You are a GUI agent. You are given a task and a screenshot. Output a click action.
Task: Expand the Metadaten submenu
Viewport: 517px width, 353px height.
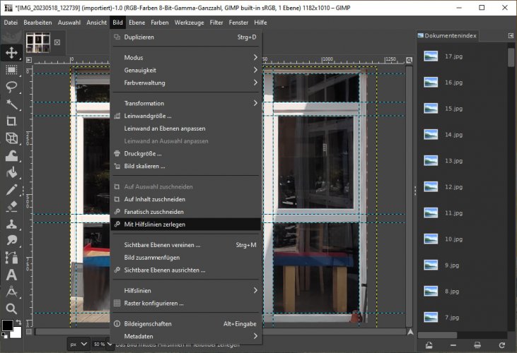pos(186,336)
